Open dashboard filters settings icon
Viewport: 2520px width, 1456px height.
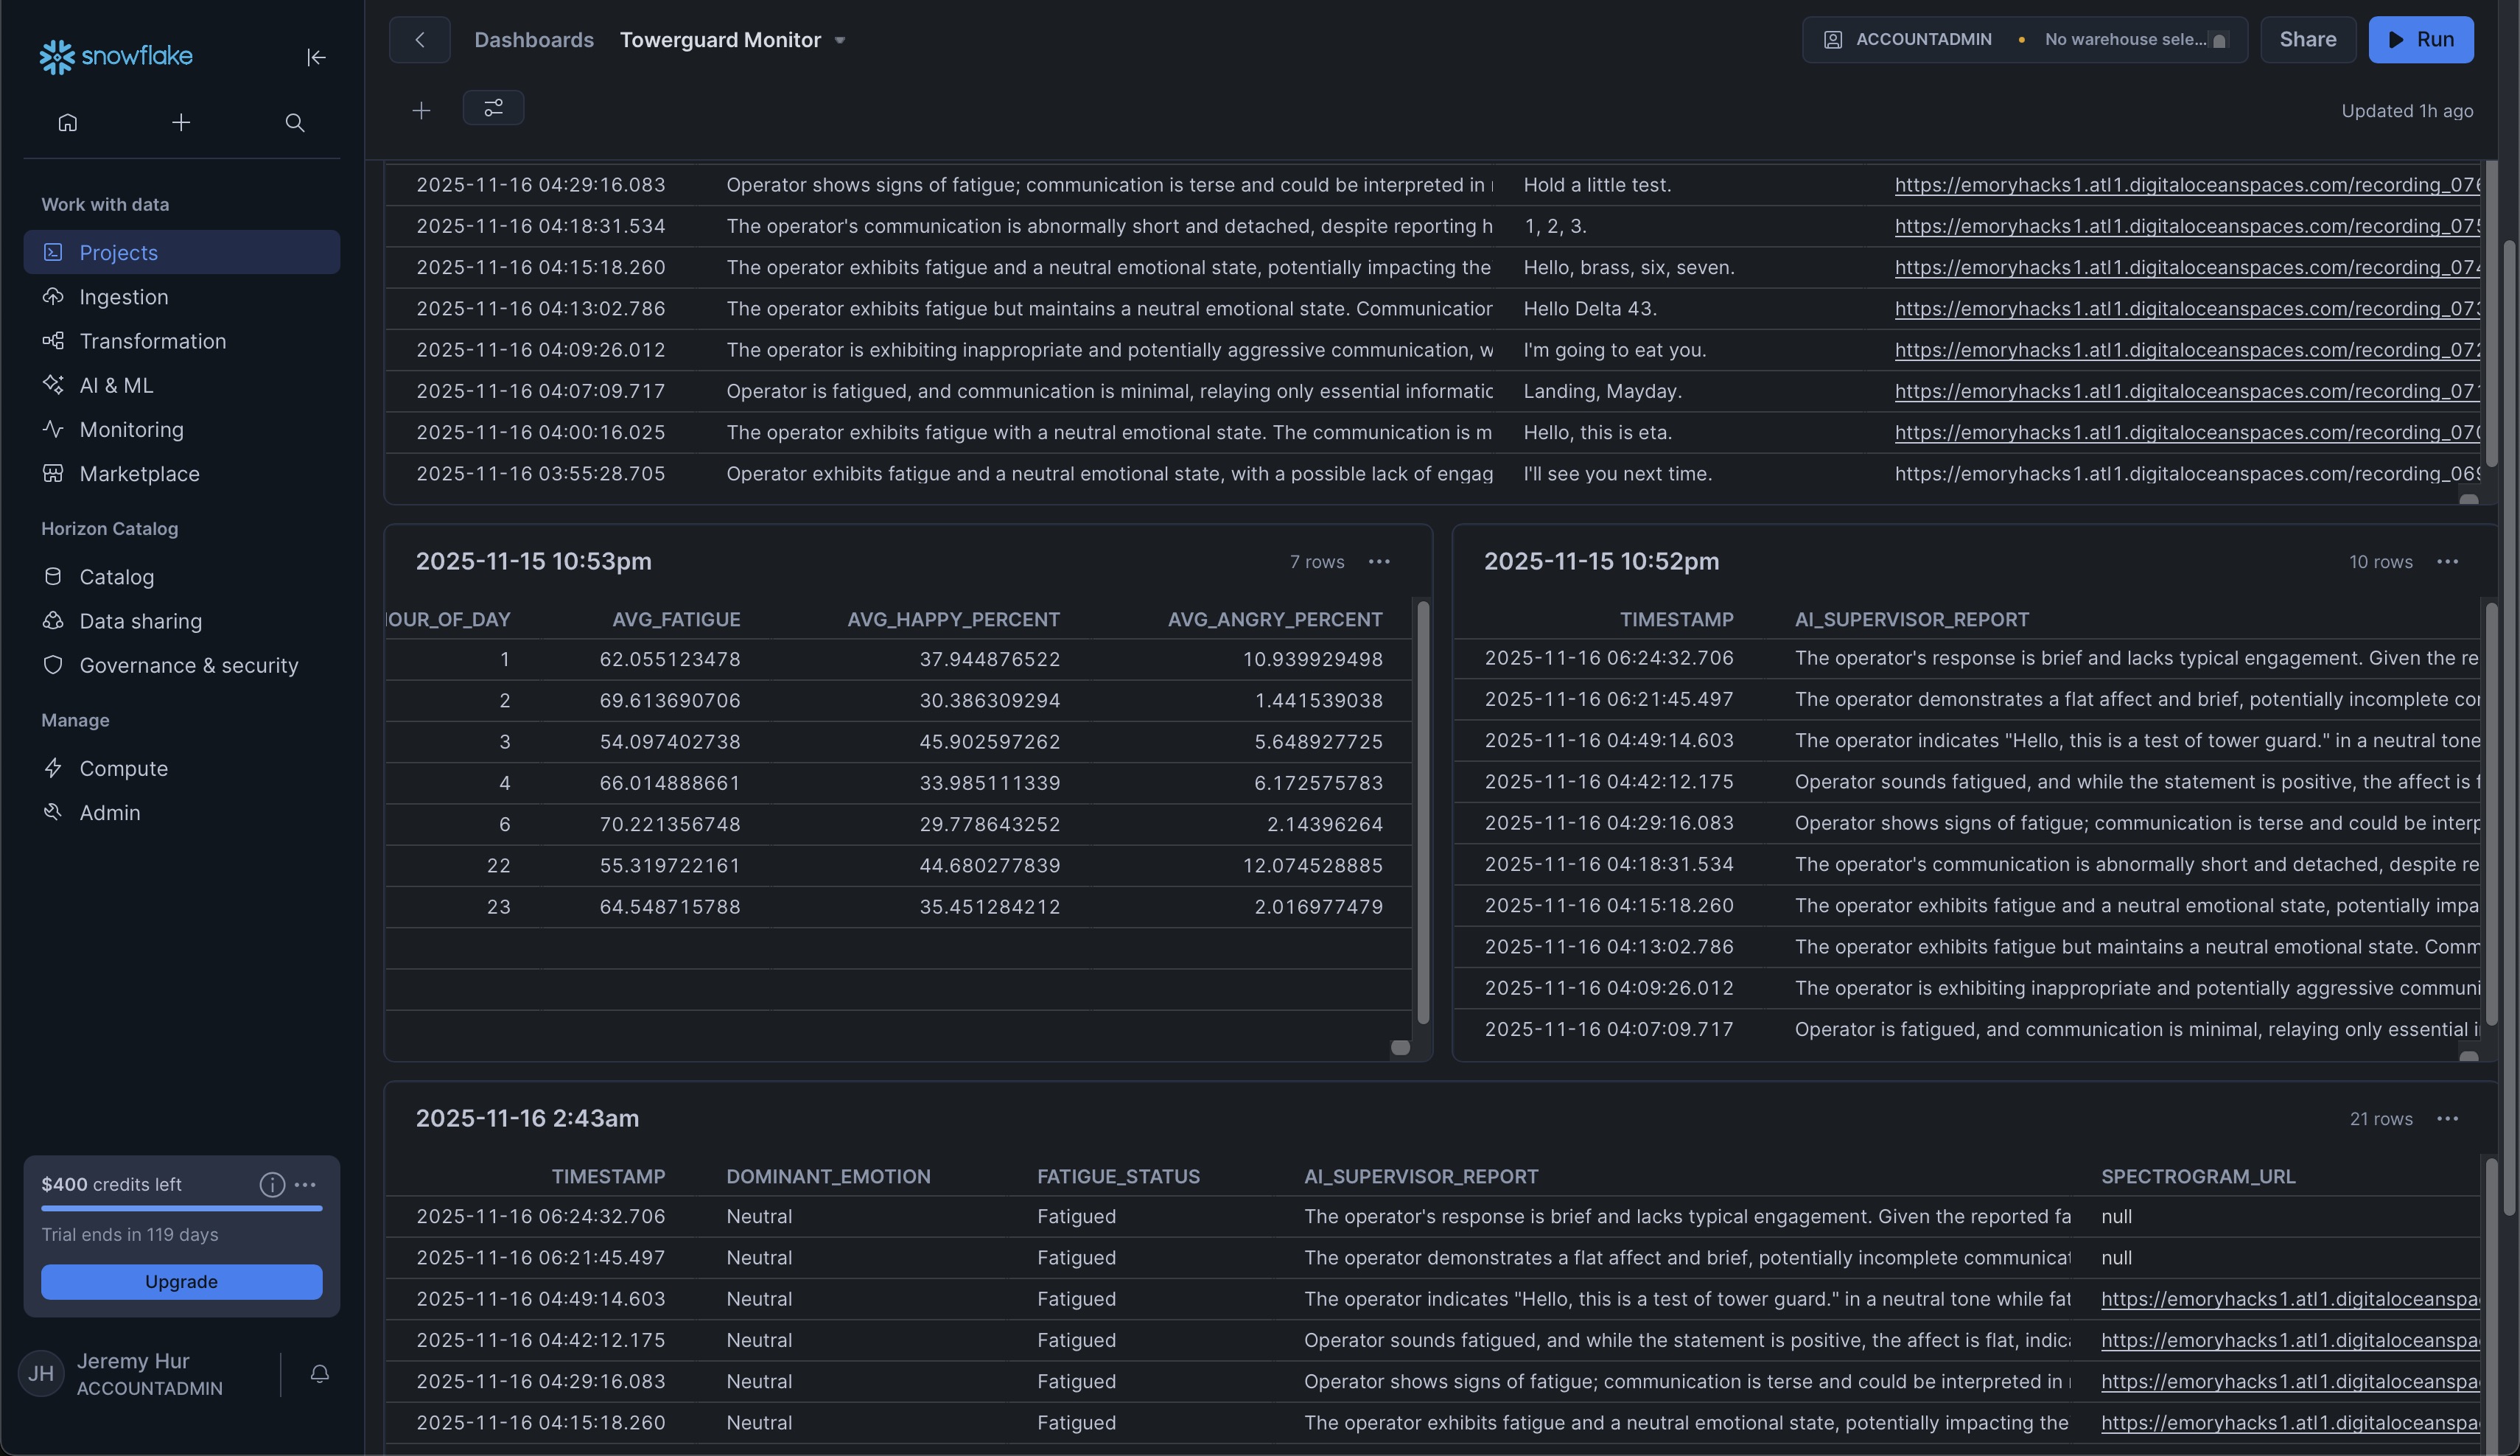click(493, 108)
